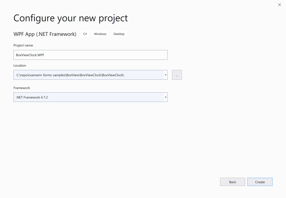
Task: Select the Project name text field
Action: tap(90, 55)
